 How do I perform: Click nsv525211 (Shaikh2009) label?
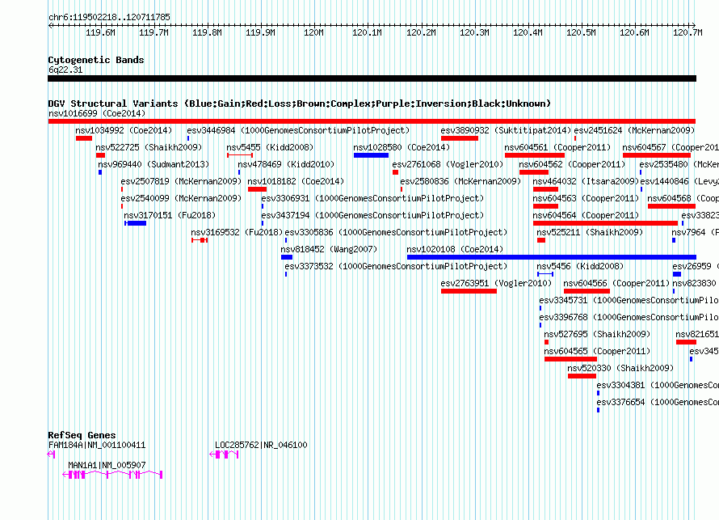pos(590,232)
